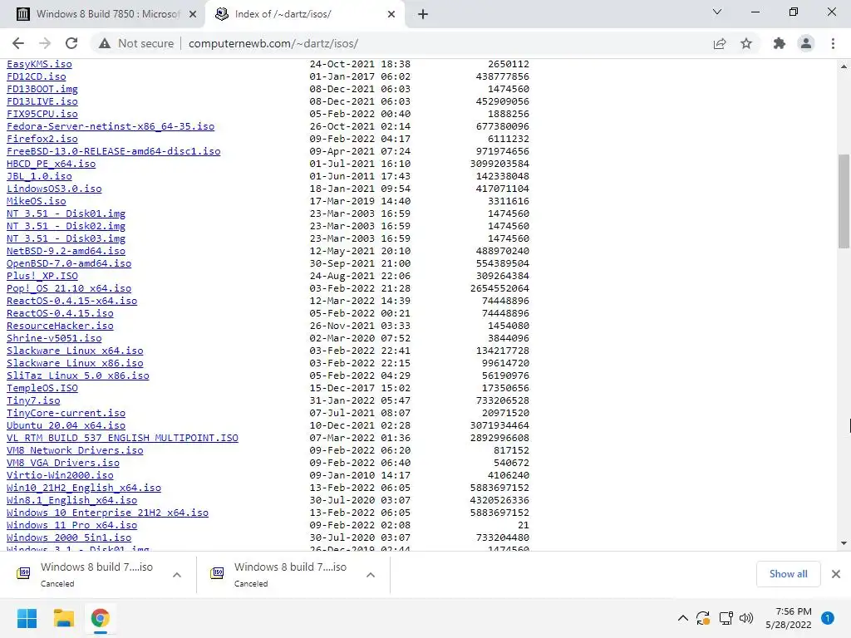The height and width of the screenshot is (638, 851).
Task: Open the FD13BOOT.img link
Action: coord(42,89)
